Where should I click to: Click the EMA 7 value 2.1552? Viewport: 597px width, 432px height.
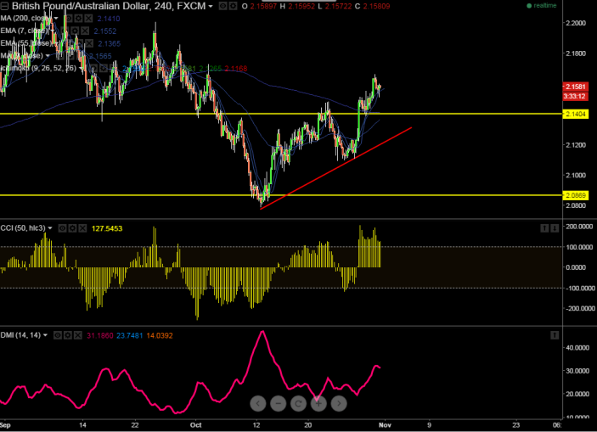[105, 31]
